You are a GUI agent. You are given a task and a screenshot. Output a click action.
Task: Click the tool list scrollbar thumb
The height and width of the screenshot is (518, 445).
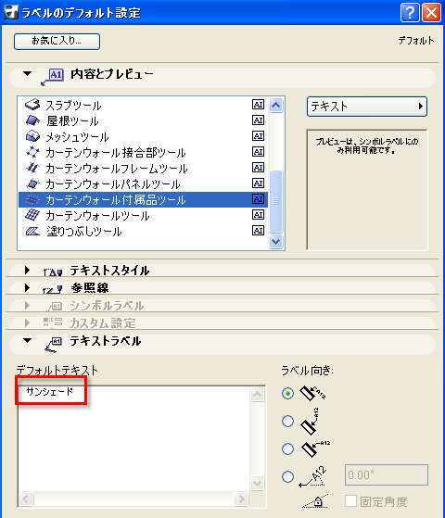pyautogui.click(x=275, y=200)
